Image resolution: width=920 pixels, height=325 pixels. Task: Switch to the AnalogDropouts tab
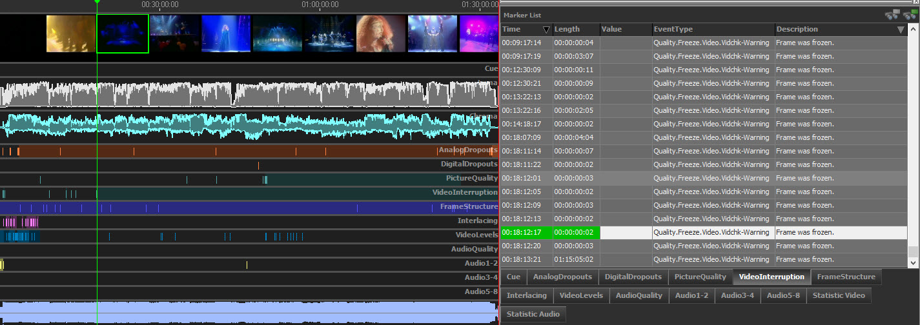[562, 277]
